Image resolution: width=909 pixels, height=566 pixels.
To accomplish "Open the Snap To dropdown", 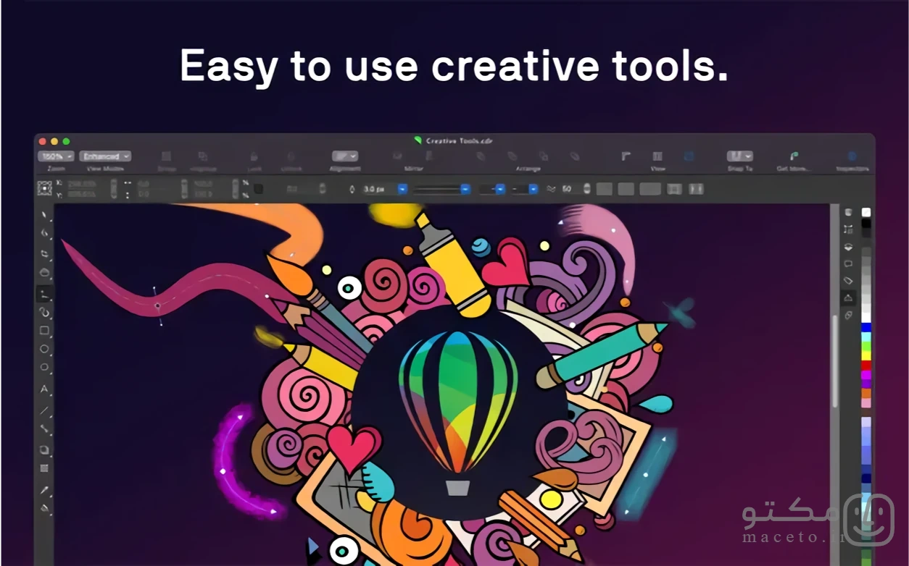I will 740,156.
